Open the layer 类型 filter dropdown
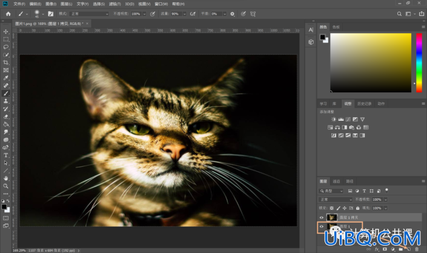The image size is (427, 253). (331, 191)
